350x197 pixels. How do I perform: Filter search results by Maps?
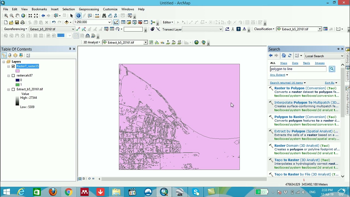coord(284,63)
